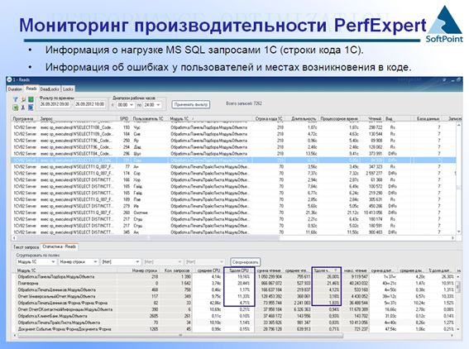
Task: Sort by База данных column header
Action: tap(427, 119)
